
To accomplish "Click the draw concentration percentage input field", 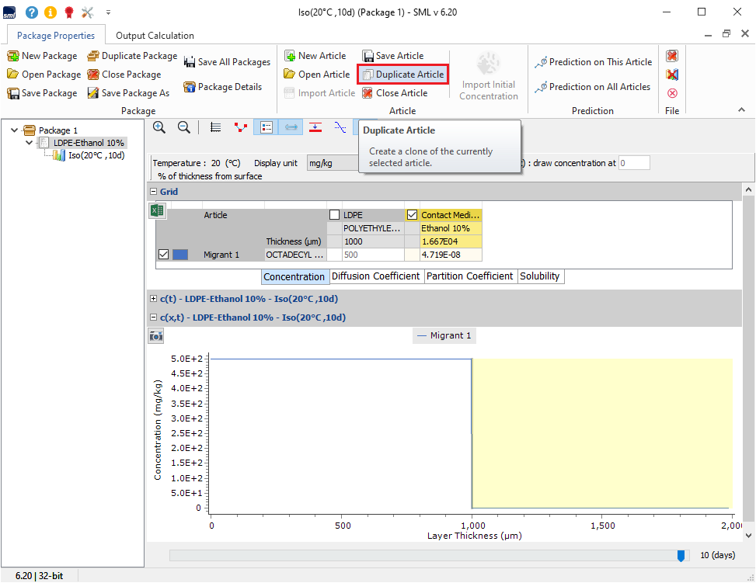I will point(633,163).
